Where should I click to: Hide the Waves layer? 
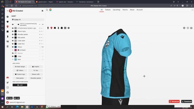tap(13, 47)
